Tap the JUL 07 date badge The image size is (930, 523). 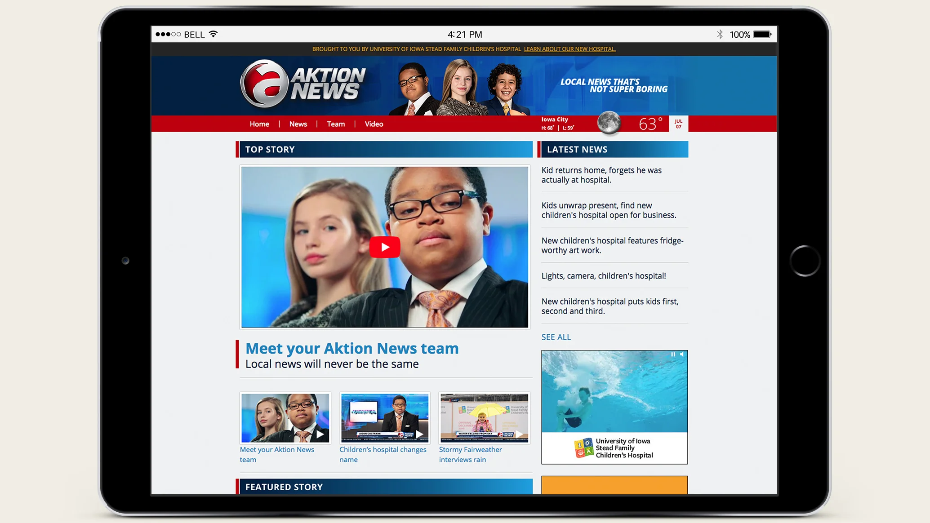(679, 124)
